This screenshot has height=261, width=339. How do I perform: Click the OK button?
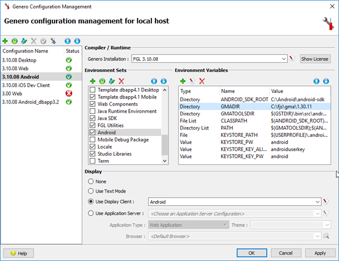[251, 253]
